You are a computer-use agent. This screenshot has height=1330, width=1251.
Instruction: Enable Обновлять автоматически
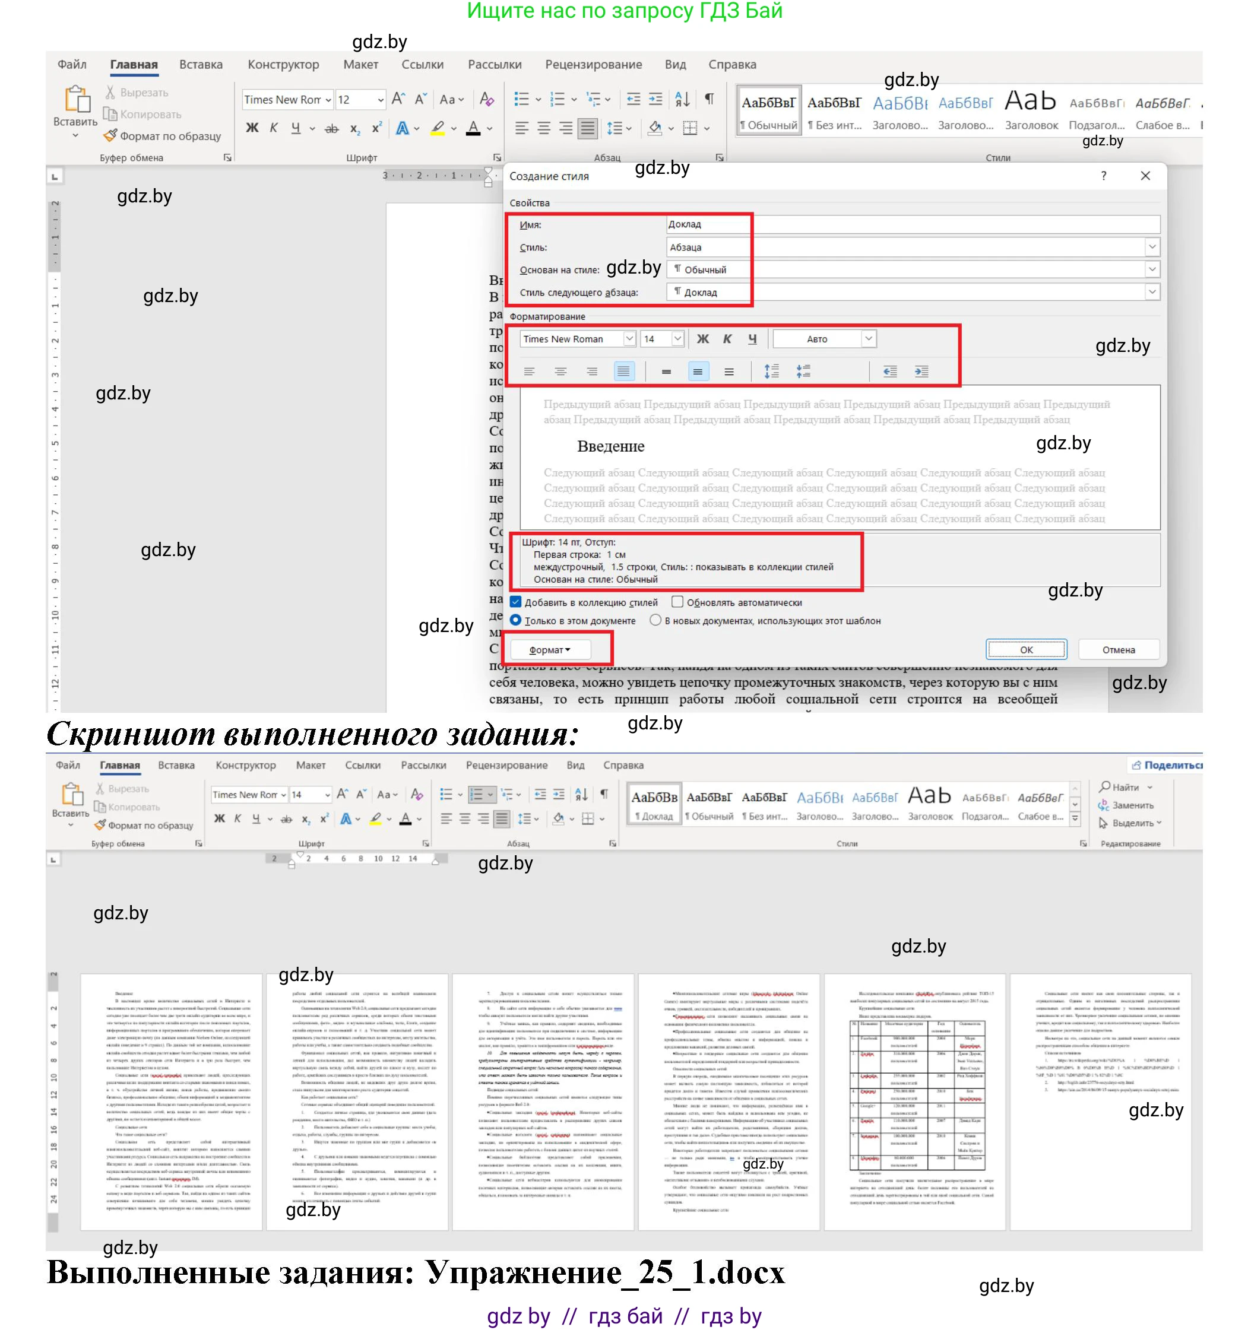tap(678, 602)
